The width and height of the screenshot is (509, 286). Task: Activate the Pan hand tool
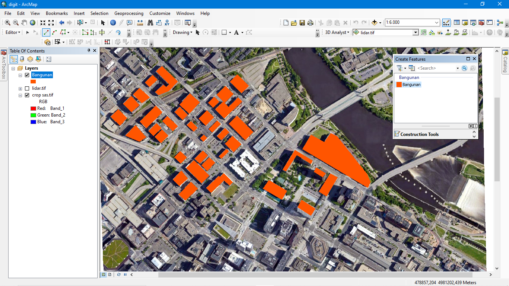pos(24,23)
